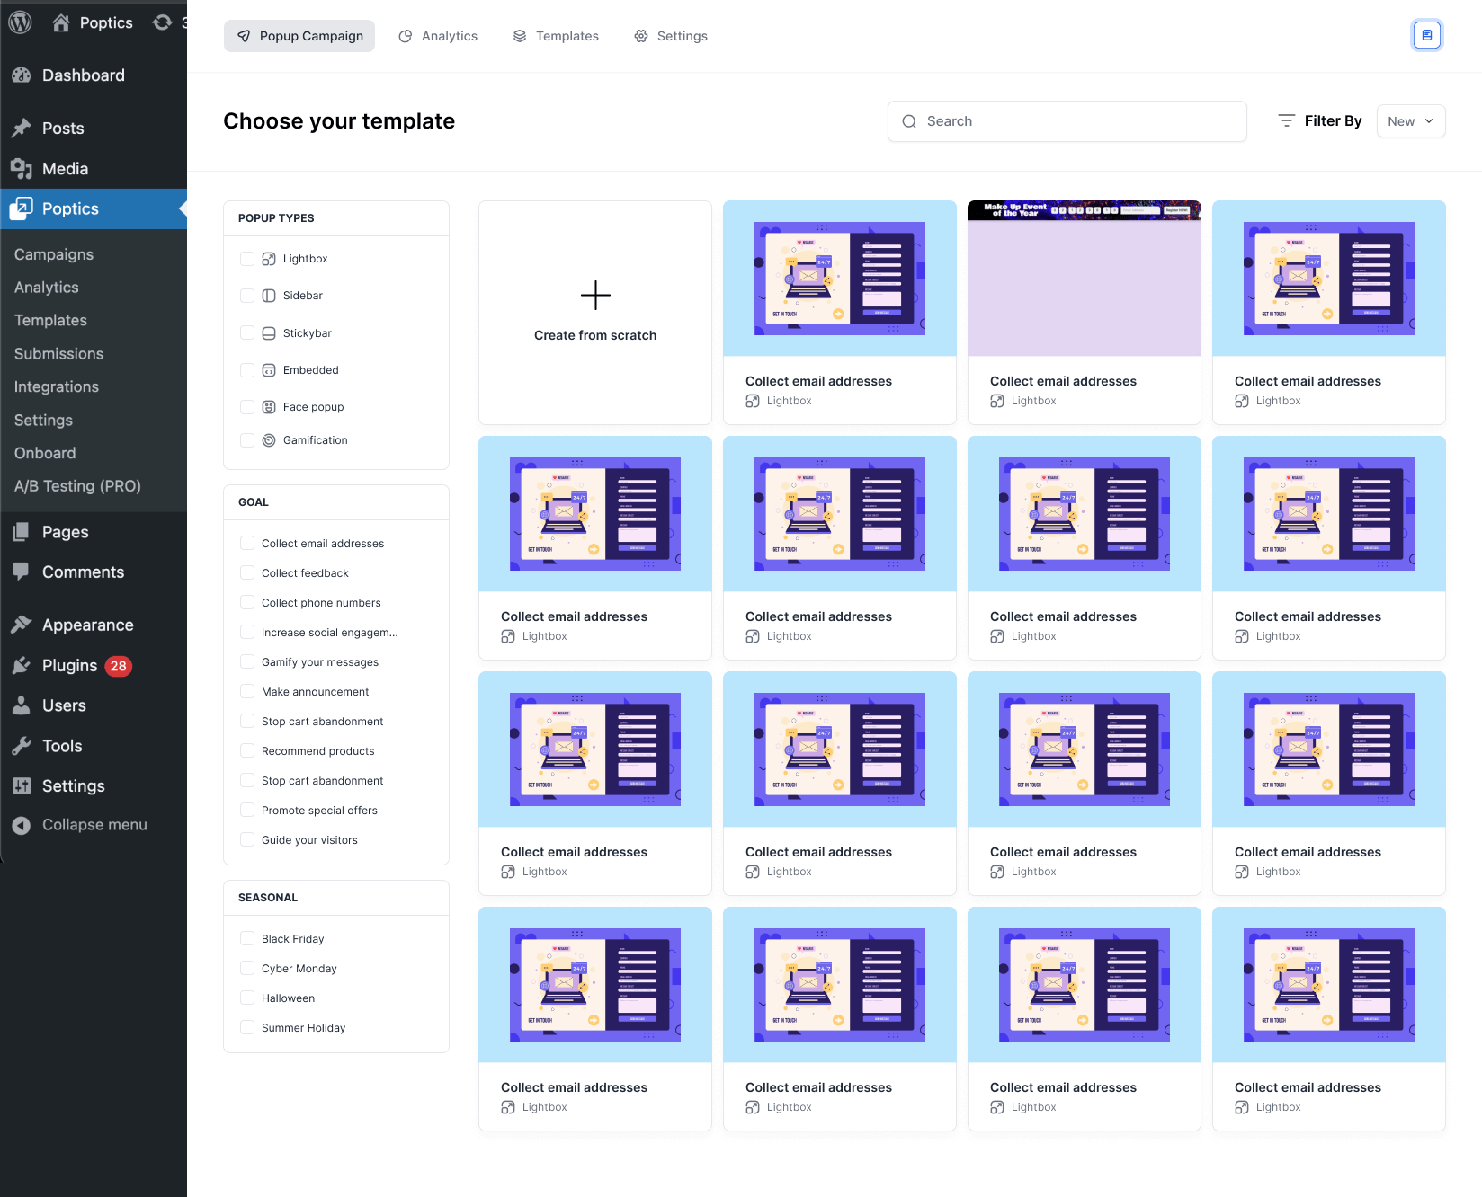Viewport: 1482px width, 1197px height.
Task: Open Onboard in Poptics submenu
Action: click(x=45, y=454)
